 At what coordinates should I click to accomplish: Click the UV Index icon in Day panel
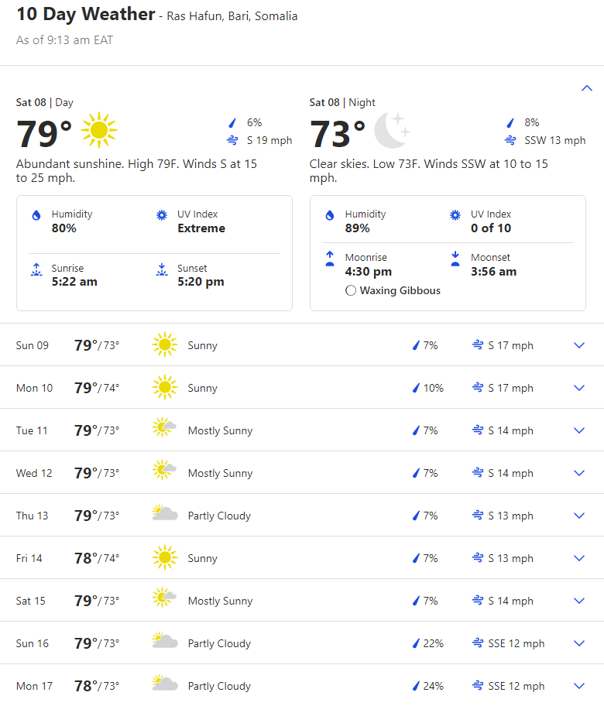pyautogui.click(x=162, y=215)
